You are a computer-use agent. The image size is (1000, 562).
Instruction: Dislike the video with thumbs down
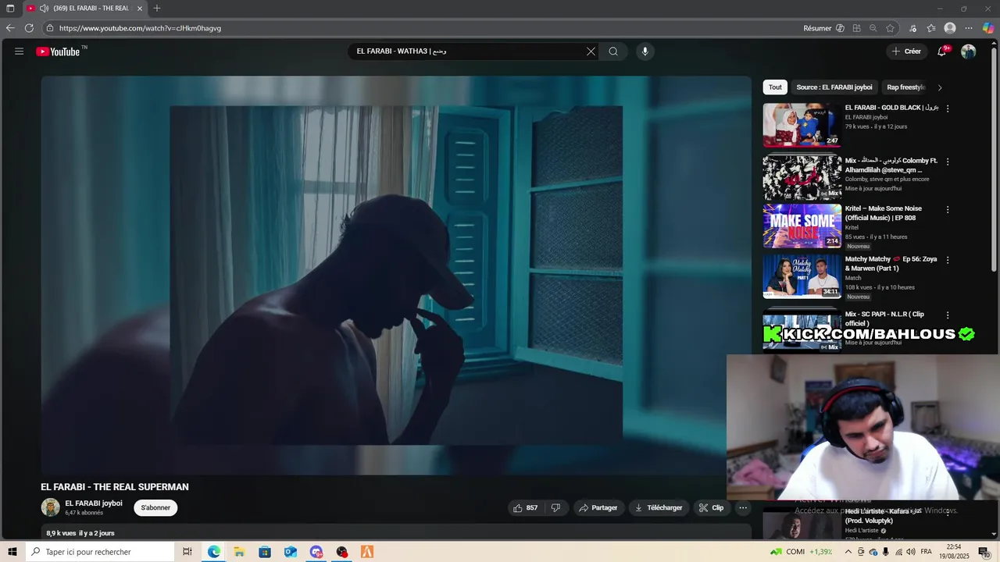pyautogui.click(x=555, y=508)
